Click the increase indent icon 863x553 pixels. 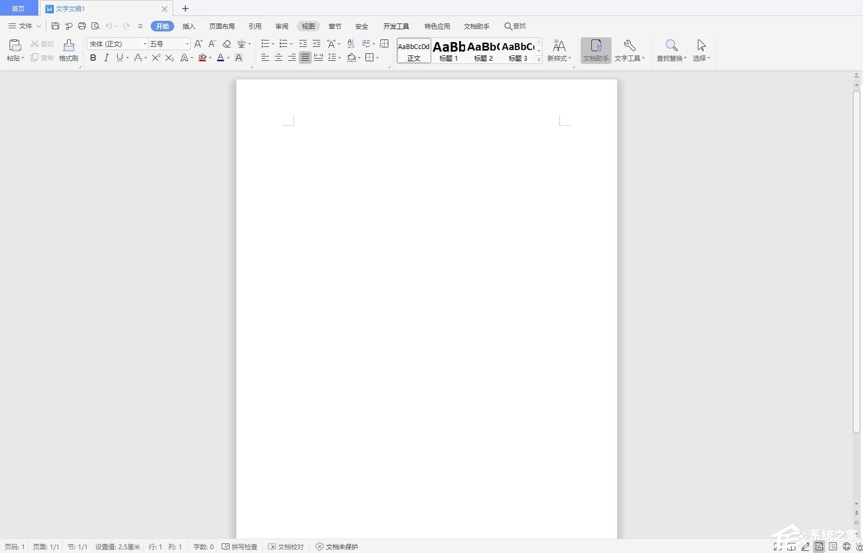point(316,44)
